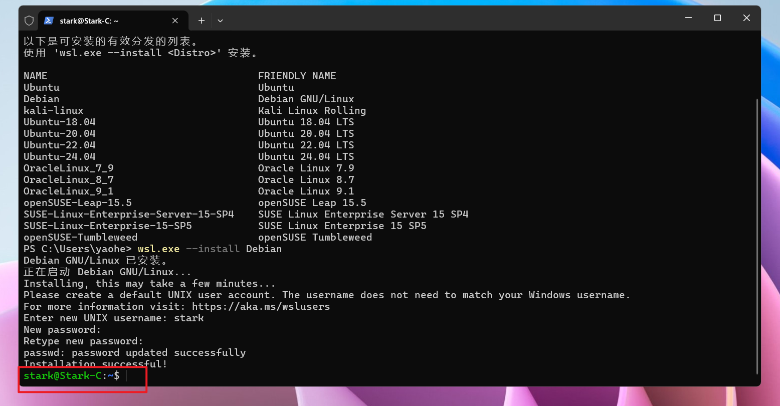Click 'OracleLinux_8_7' in the list
The height and width of the screenshot is (406, 780).
click(x=69, y=179)
